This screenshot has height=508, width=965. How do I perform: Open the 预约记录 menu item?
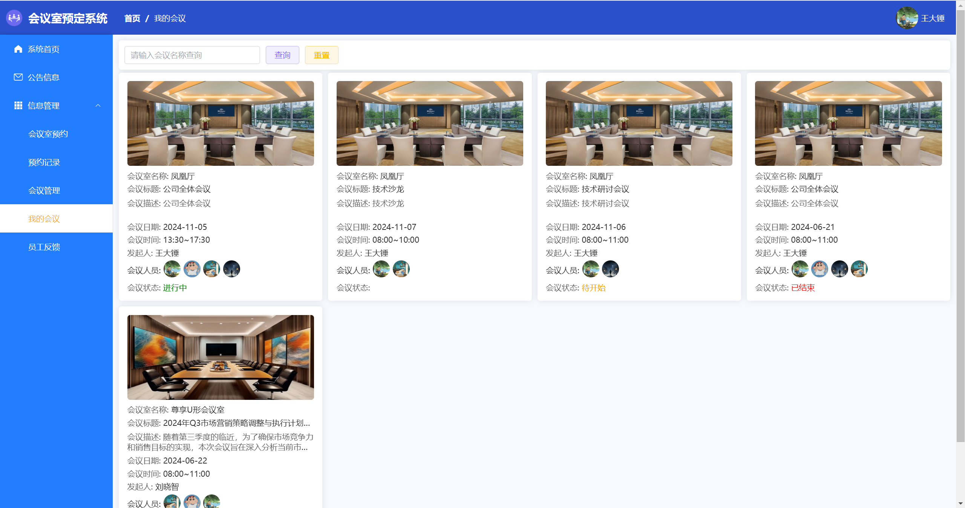44,162
